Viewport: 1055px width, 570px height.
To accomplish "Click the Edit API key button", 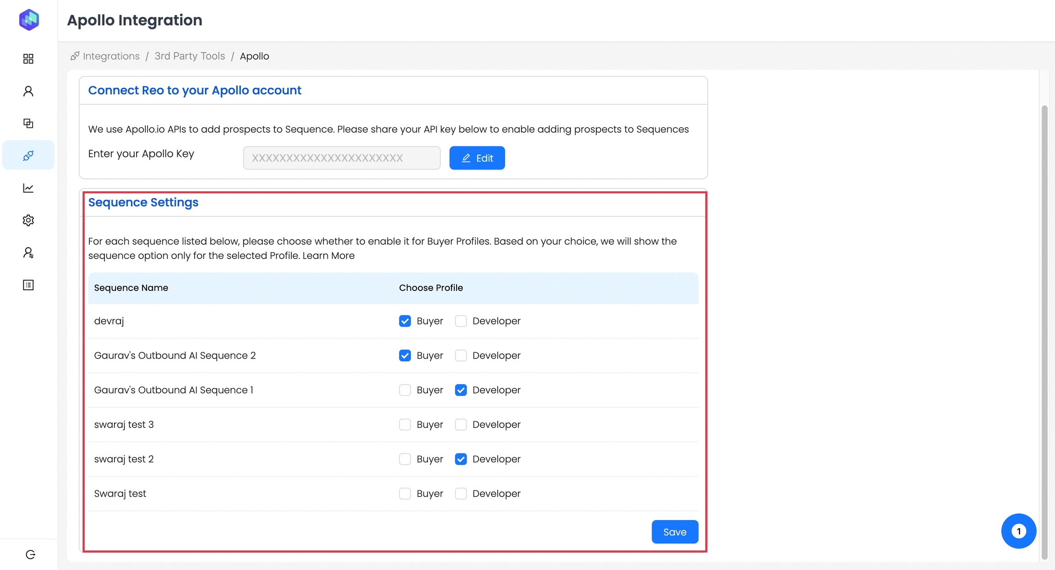I will coord(477,158).
